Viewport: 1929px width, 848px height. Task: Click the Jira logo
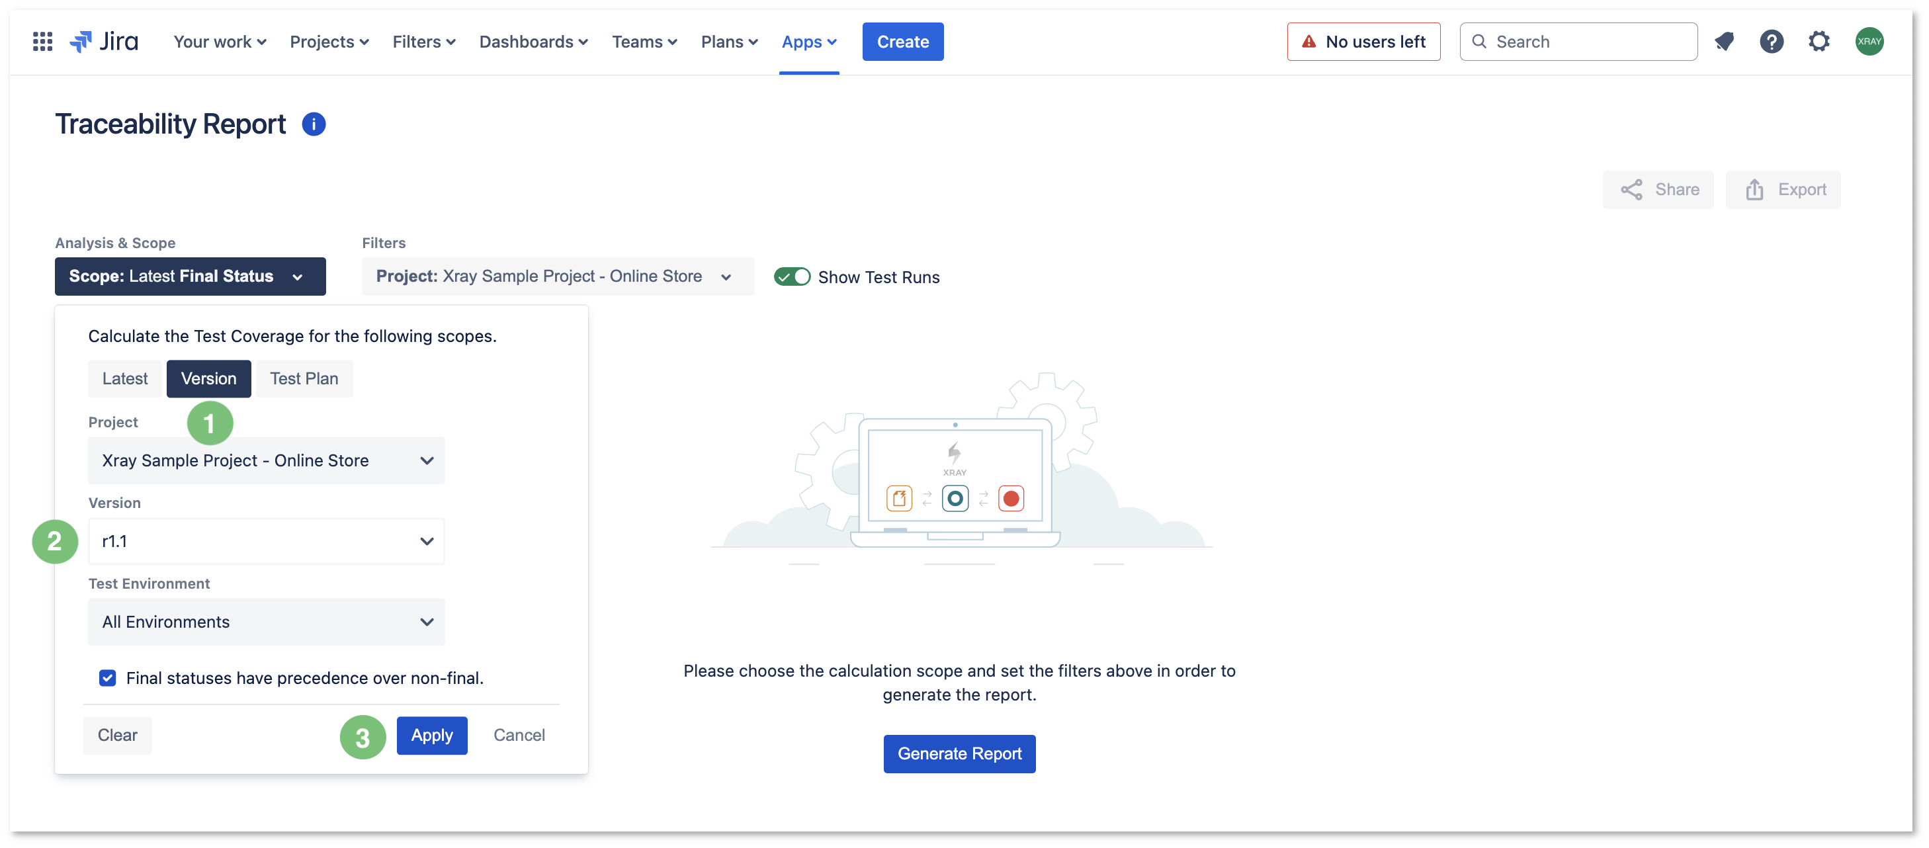pyautogui.click(x=104, y=42)
